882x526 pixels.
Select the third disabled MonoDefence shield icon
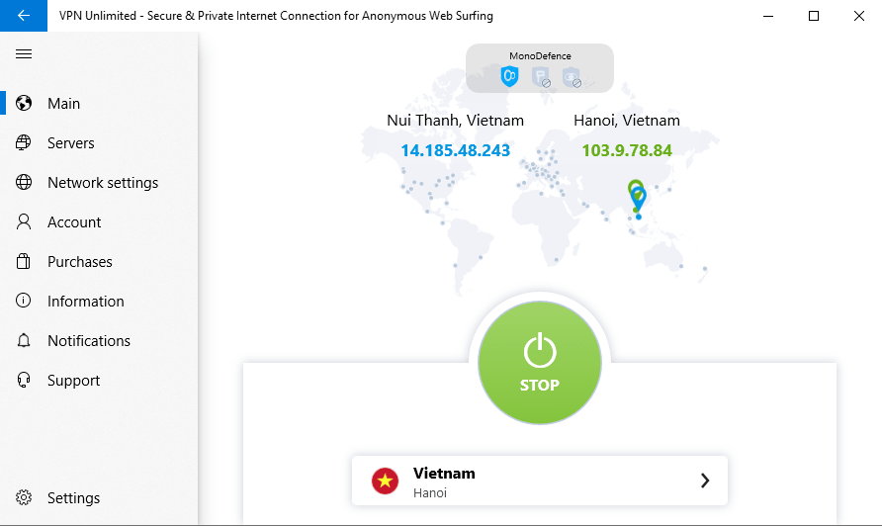click(572, 77)
